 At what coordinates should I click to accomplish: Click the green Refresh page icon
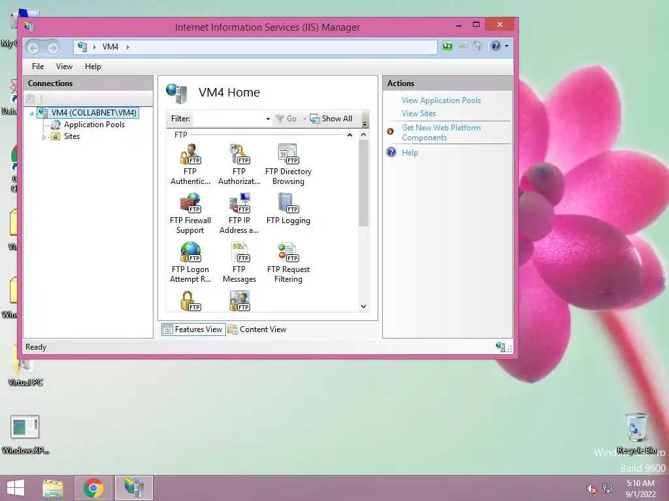point(447,46)
